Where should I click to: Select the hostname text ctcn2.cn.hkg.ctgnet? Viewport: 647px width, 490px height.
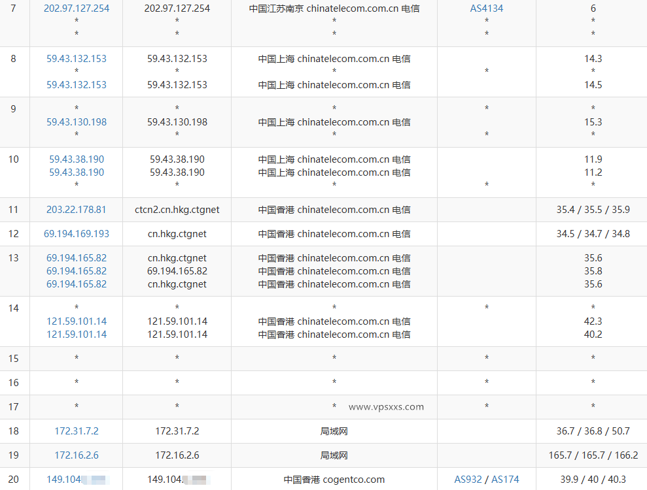click(x=177, y=209)
